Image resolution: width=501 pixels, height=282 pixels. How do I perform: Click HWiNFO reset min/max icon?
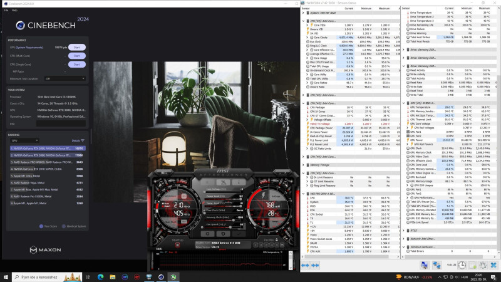483,265
